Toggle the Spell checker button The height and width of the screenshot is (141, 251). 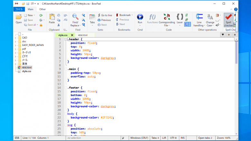coord(228,20)
